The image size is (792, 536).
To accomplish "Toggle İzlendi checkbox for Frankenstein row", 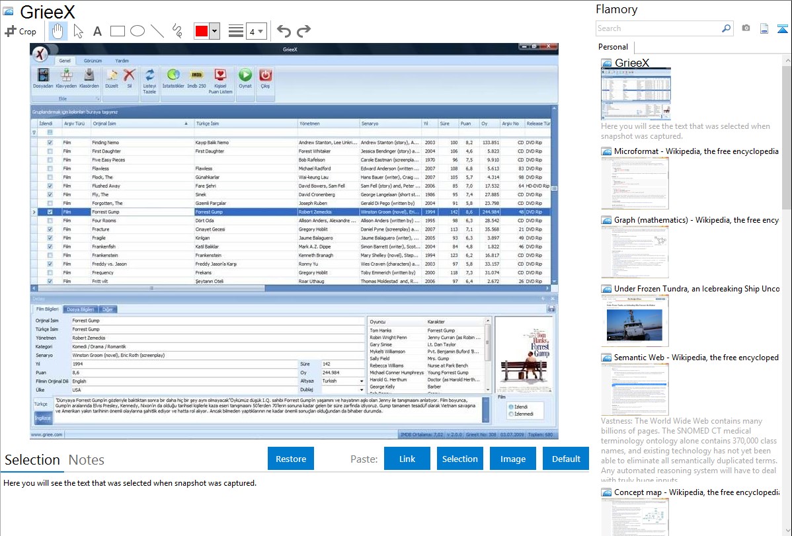I will click(x=50, y=255).
